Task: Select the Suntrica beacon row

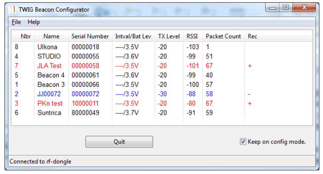Action: pyautogui.click(x=162, y=113)
